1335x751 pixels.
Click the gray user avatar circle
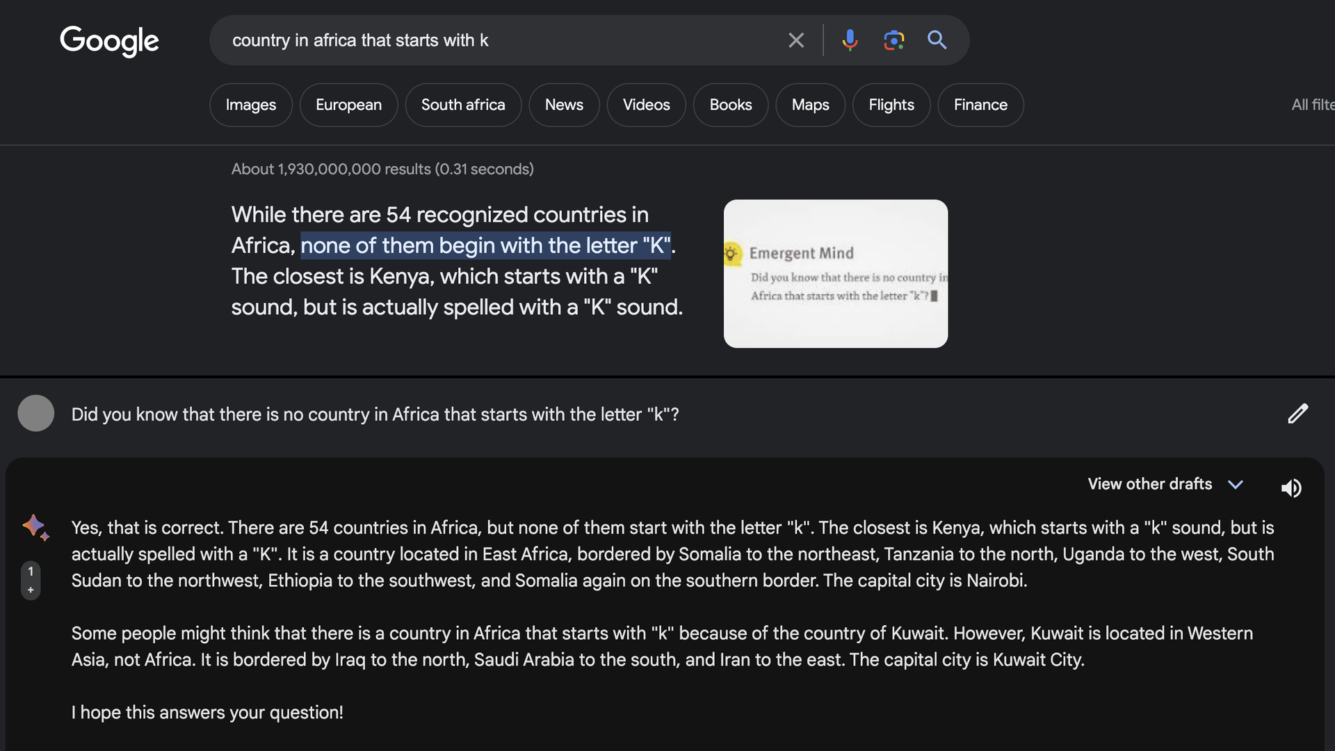35,413
